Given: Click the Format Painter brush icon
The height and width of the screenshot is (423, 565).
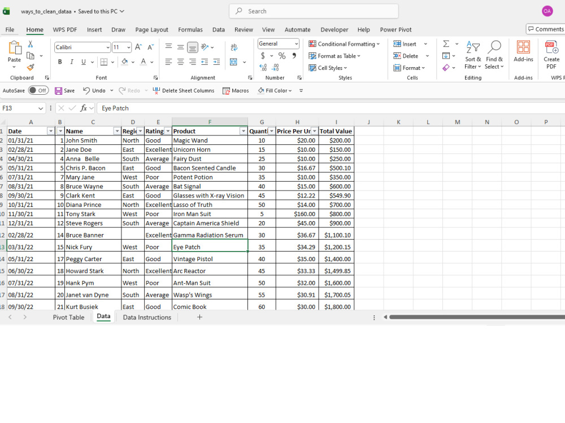Looking at the screenshot, I should (x=31, y=67).
